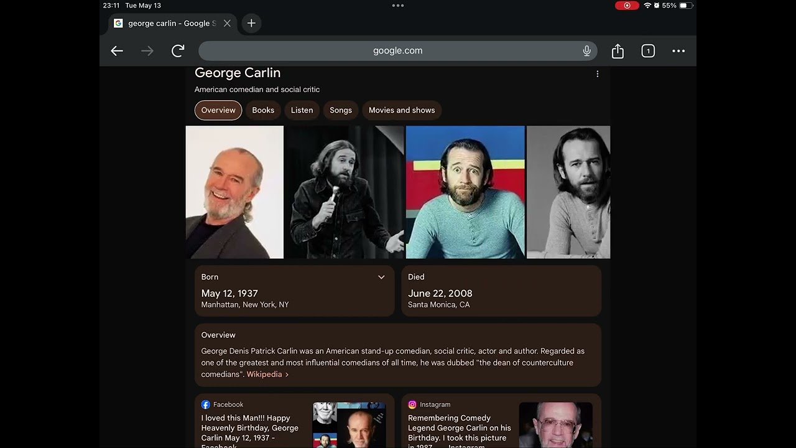Open black-and-white microphone stage photo
Screen dimensions: 796x448
[x=345, y=192]
